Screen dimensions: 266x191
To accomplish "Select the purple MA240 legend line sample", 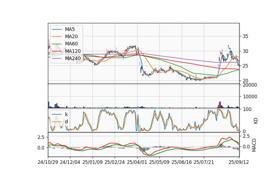I will (57, 58).
